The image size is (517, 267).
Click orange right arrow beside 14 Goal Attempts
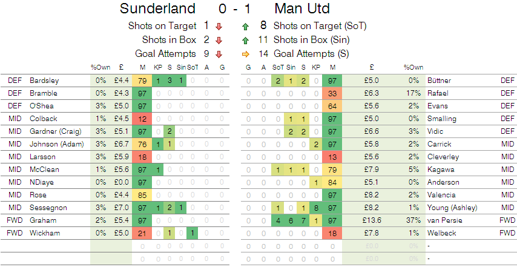pyautogui.click(x=246, y=54)
